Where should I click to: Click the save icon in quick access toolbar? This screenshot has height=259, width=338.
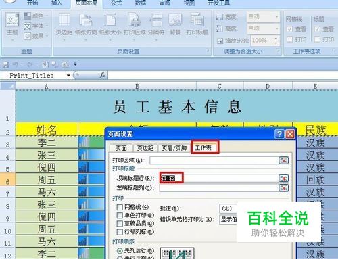5,65
